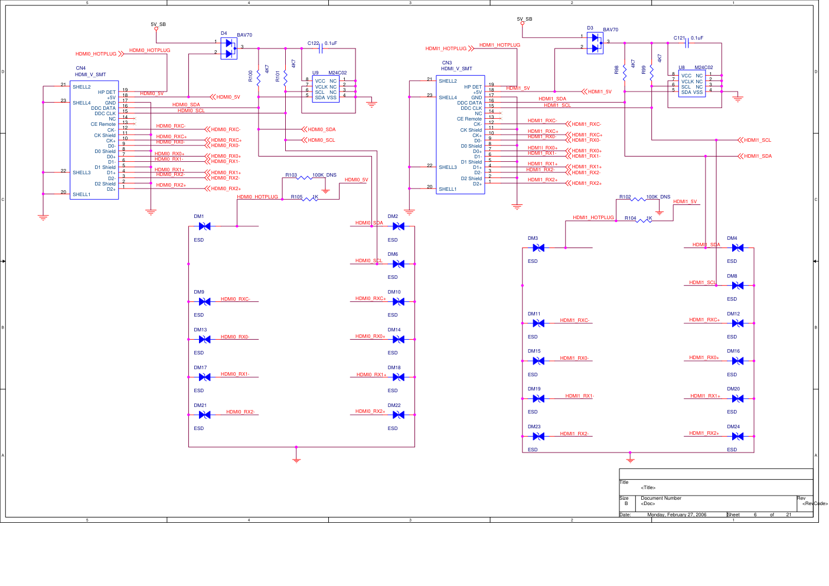Select the DM2 ESD diode symbol
829x586 pixels.
(x=399, y=226)
